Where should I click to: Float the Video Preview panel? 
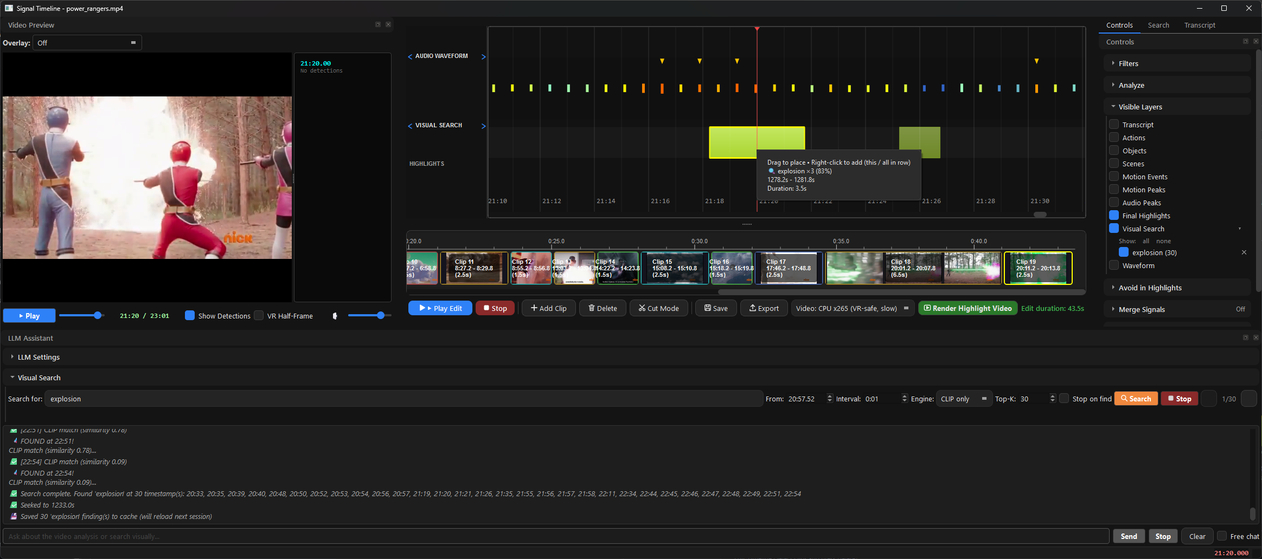378,25
